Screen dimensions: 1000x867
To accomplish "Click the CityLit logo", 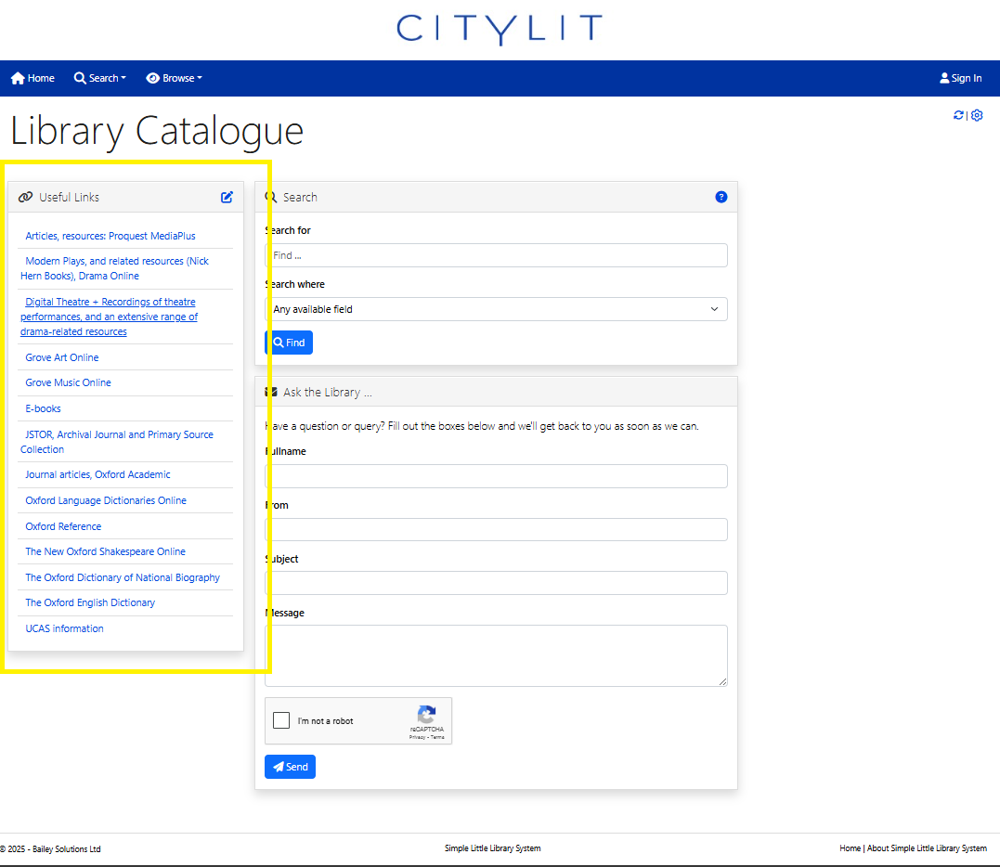I will [x=500, y=29].
